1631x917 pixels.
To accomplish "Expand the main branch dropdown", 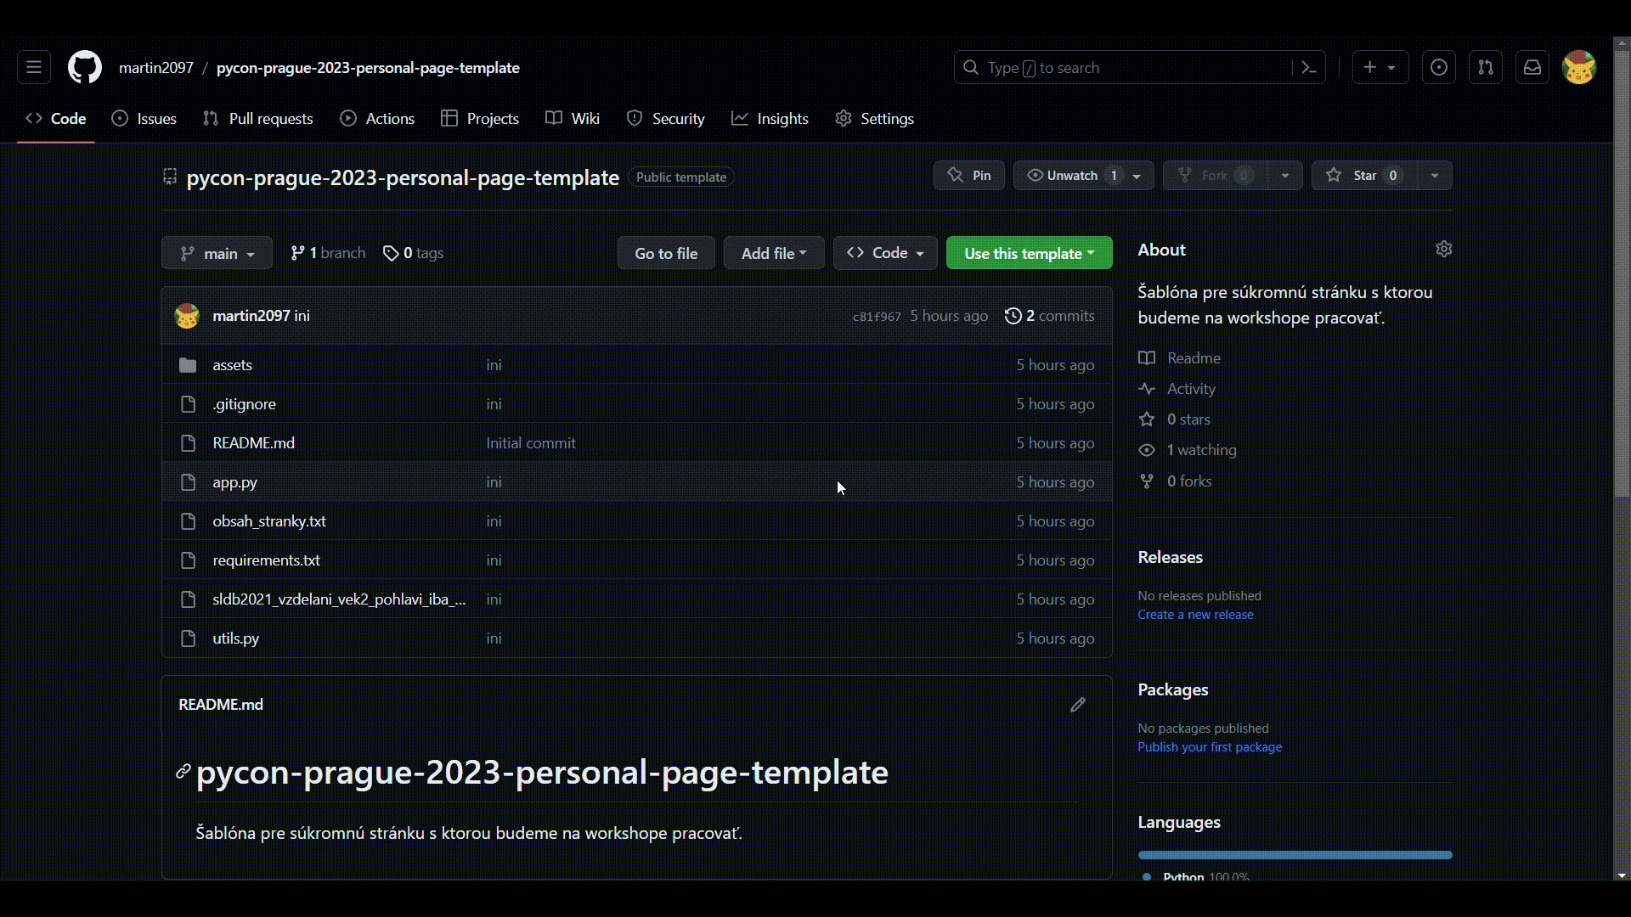I will [x=217, y=253].
